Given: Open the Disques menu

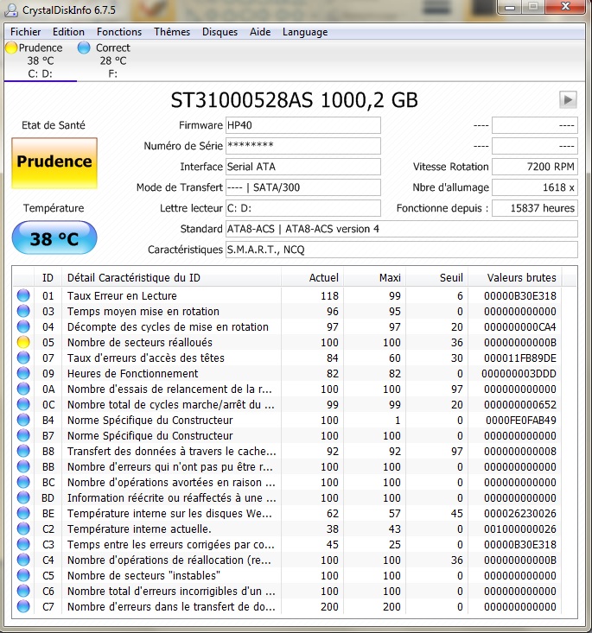Looking at the screenshot, I should pyautogui.click(x=220, y=32).
